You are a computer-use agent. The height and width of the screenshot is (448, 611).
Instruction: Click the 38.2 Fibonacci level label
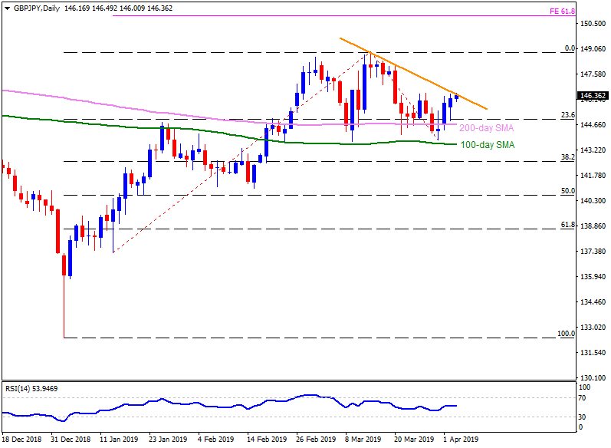point(568,157)
